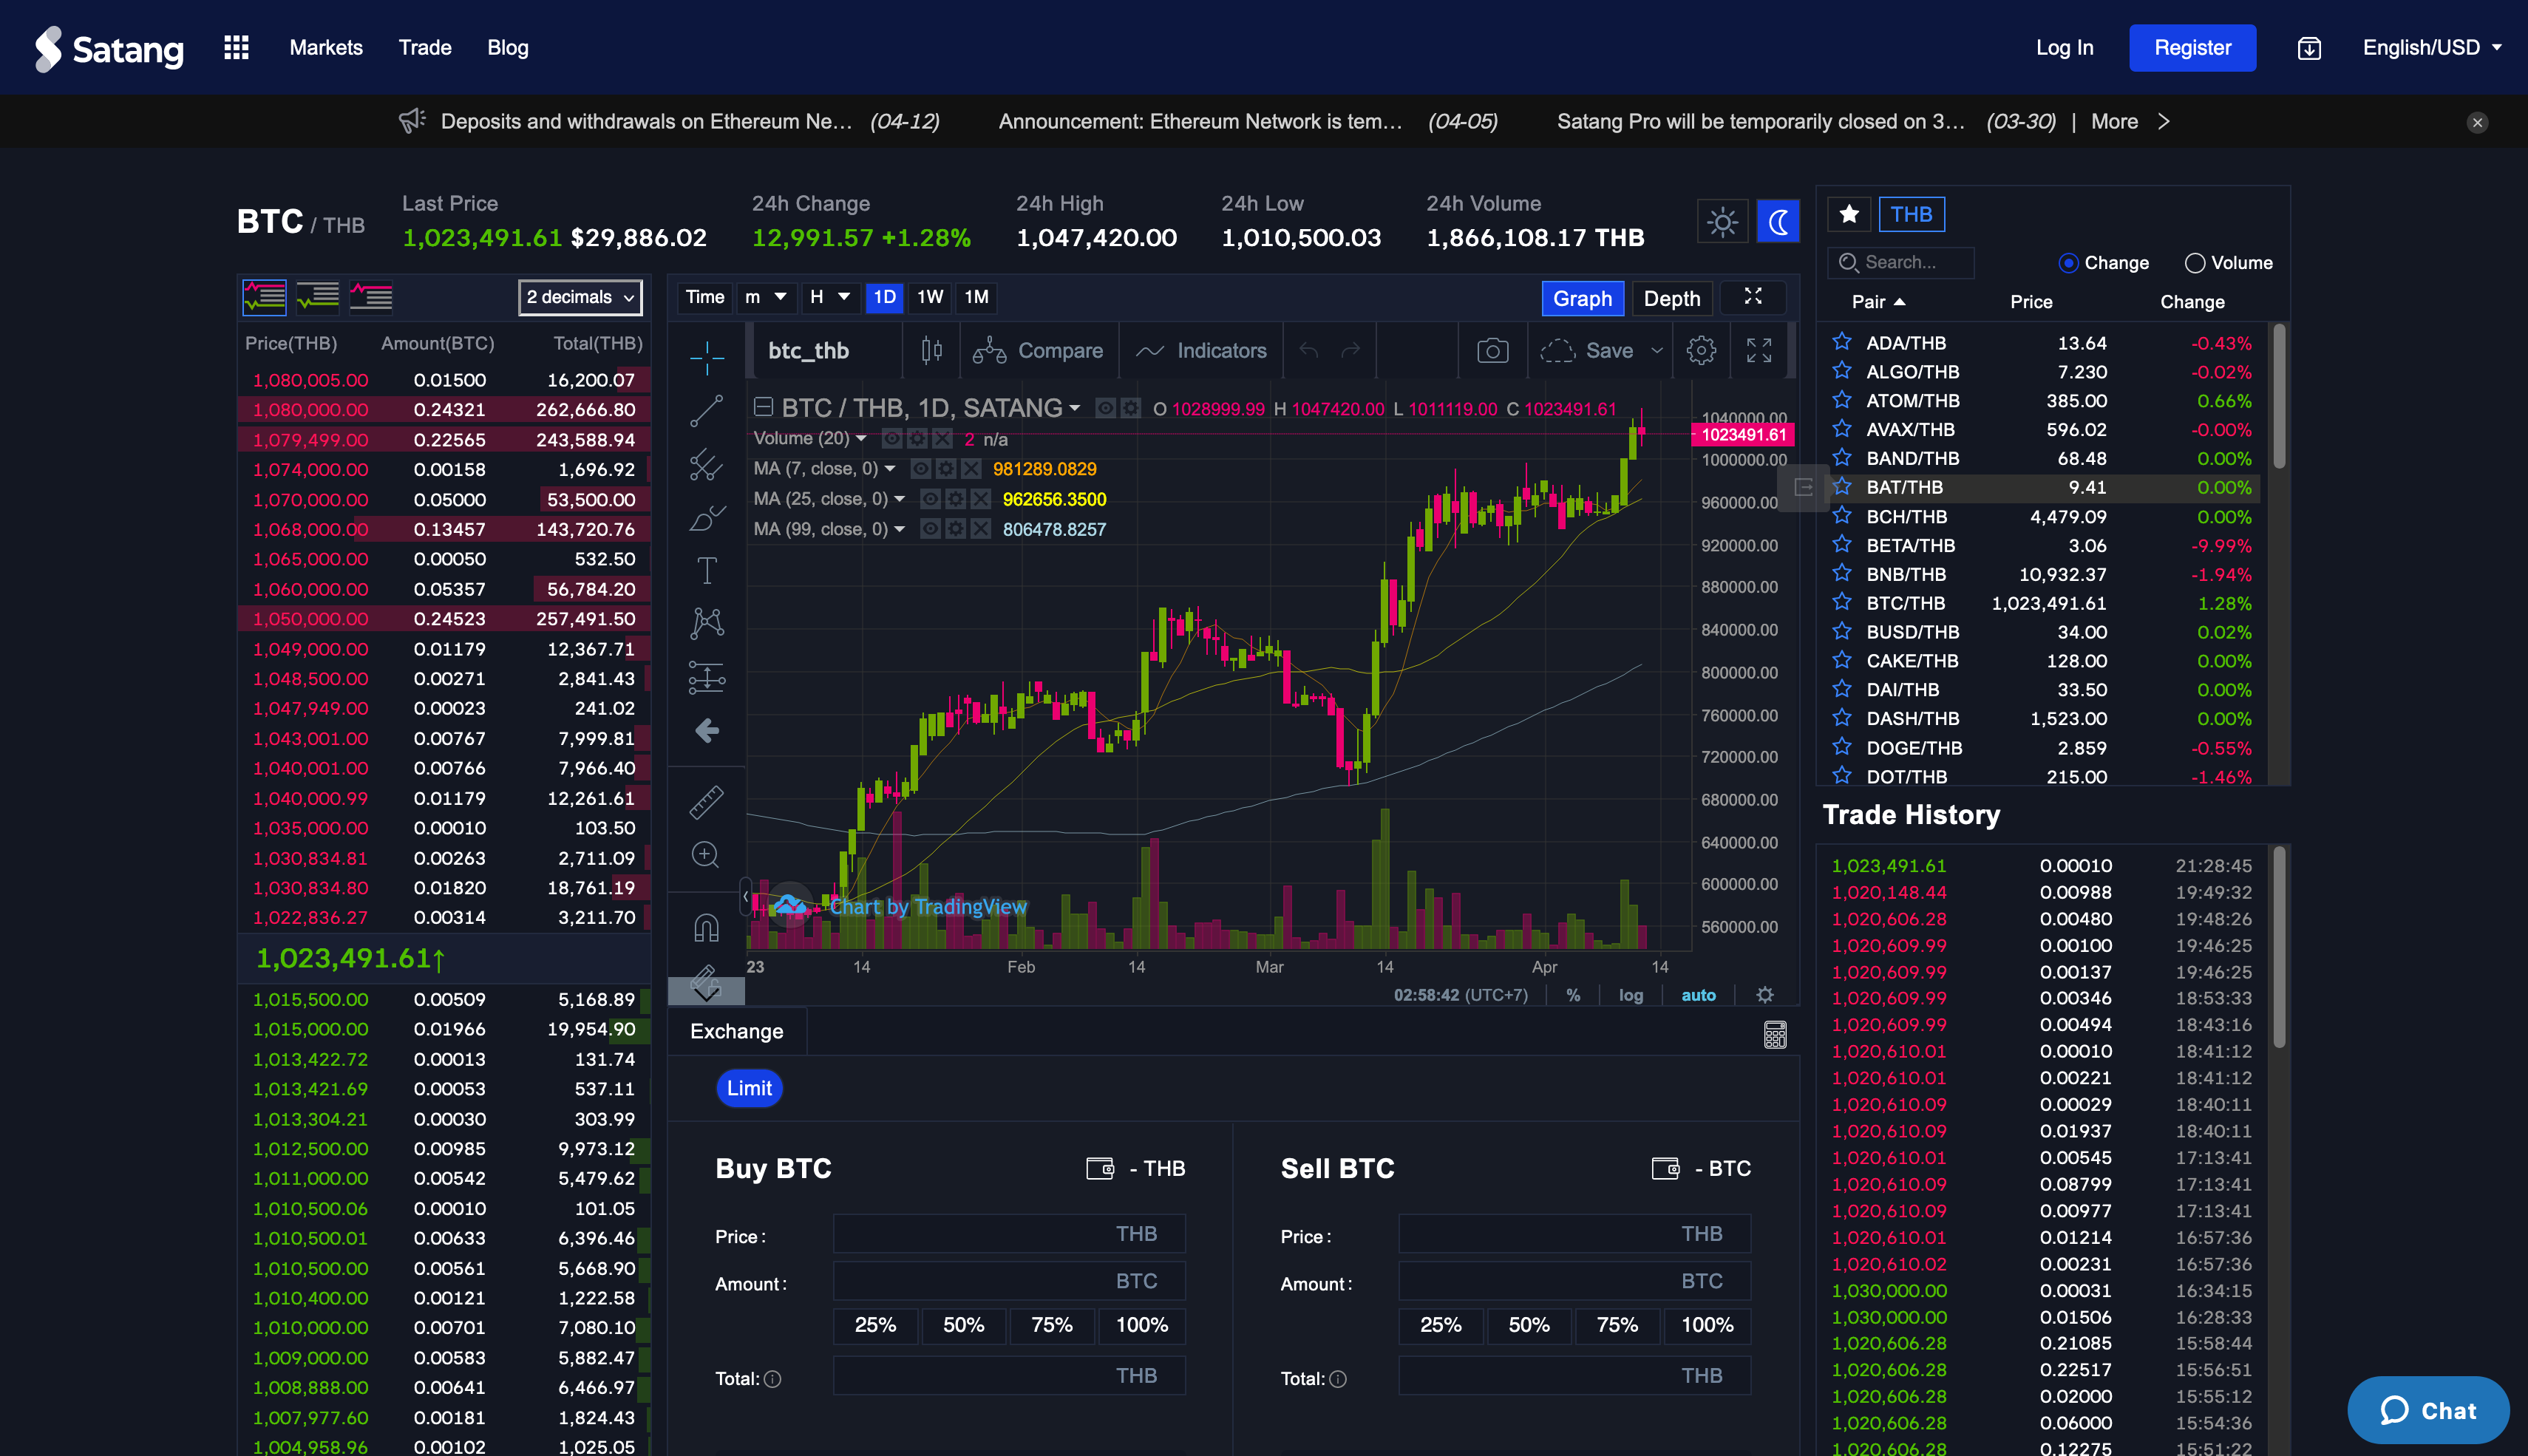Take a chart snapshot with camera icon
Screen dimensions: 2528x1456
[1492, 351]
